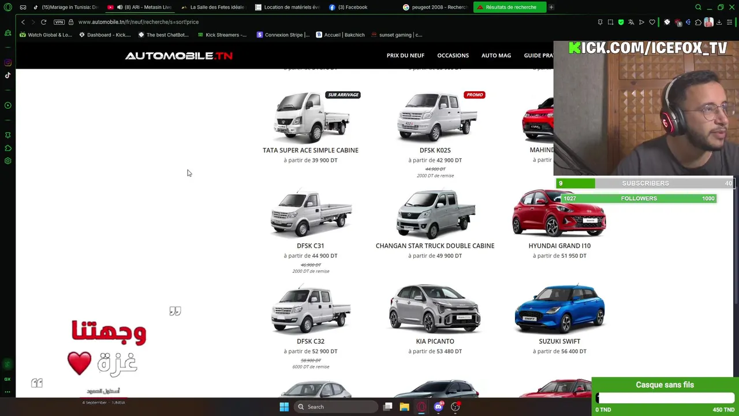Screen dimensions: 739x416
Task: Open sidebar settings gear icon
Action: coord(8,161)
